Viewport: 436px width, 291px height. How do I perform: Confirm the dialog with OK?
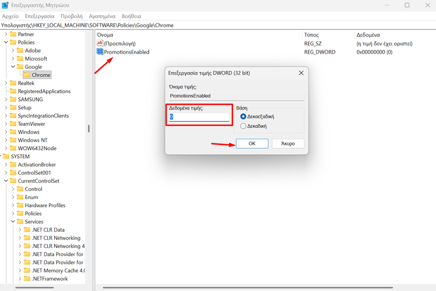pyautogui.click(x=252, y=143)
